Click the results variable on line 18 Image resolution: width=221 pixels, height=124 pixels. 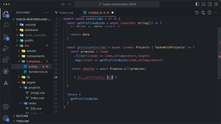[x=88, y=69]
